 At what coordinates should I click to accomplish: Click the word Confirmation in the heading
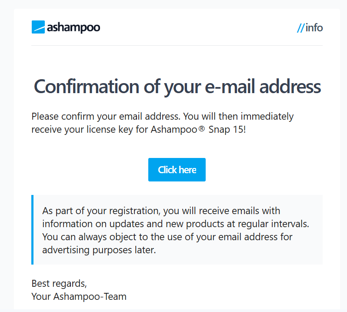pos(86,87)
